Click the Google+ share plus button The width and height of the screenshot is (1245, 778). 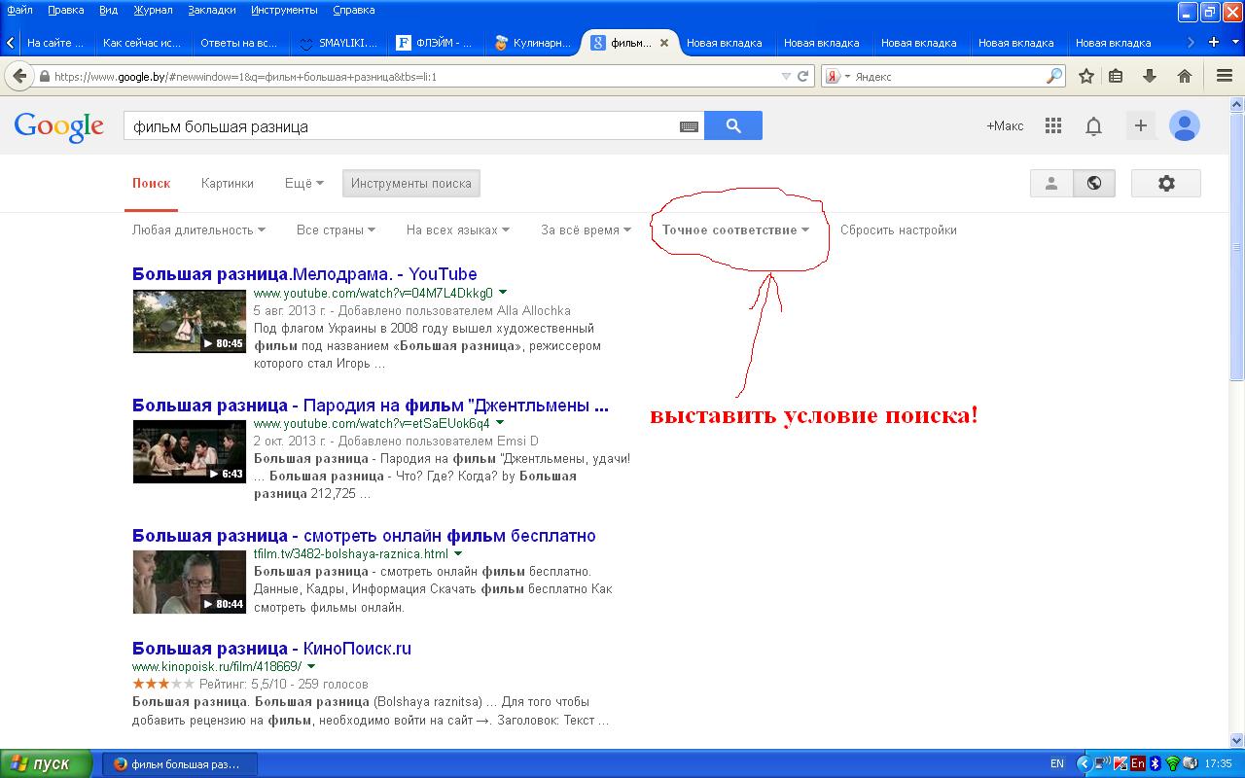pos(1141,125)
